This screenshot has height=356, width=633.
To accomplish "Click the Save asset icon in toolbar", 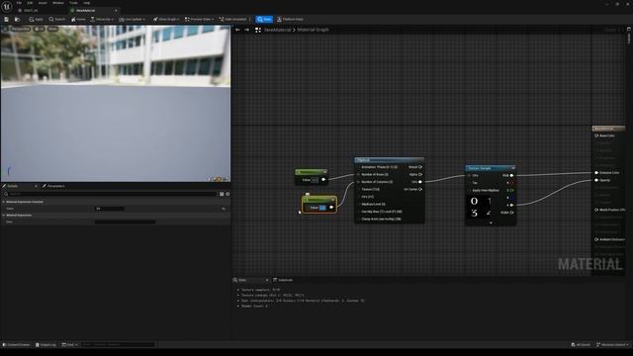I will (7, 20).
